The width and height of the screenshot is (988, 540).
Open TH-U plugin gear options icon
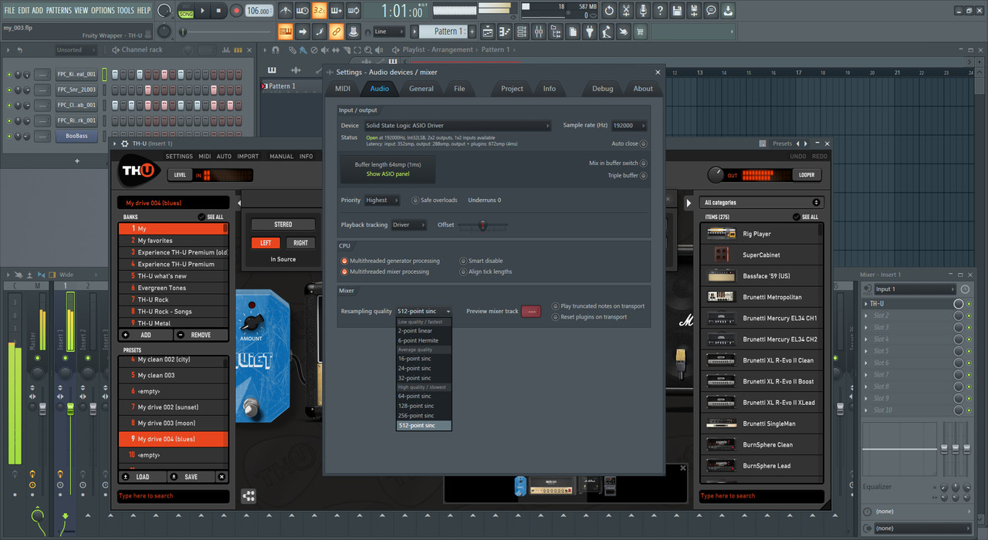click(125, 143)
